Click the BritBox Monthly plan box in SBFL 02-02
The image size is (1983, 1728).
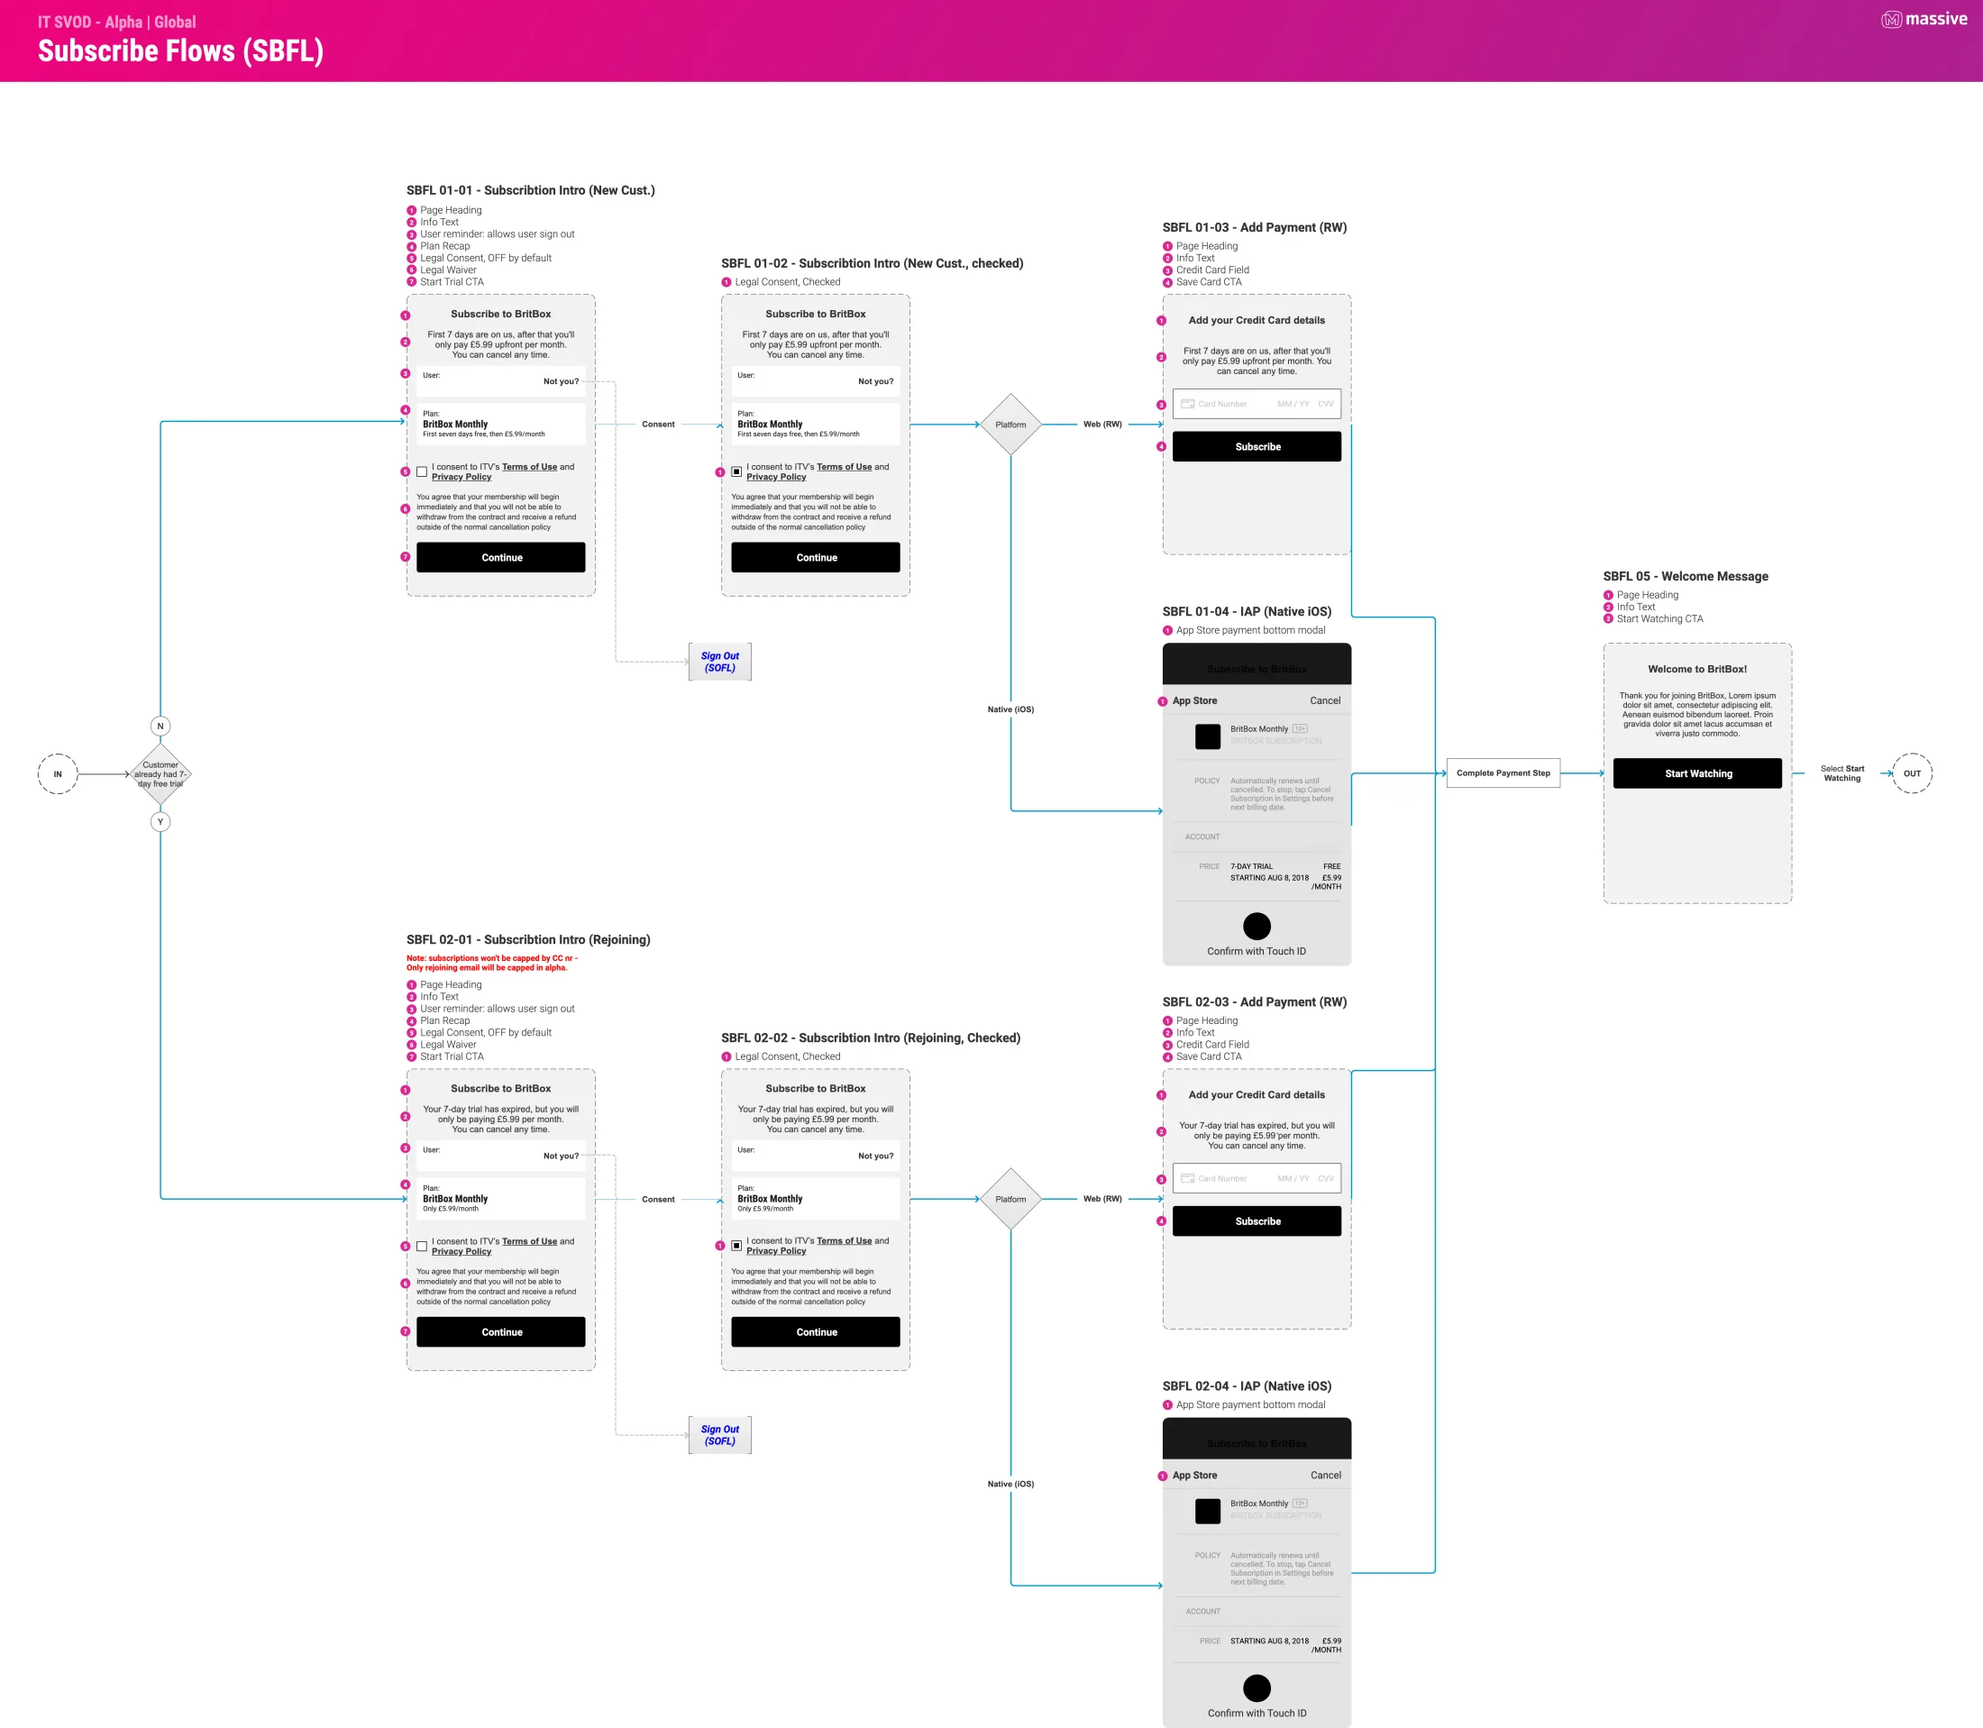pos(816,1199)
